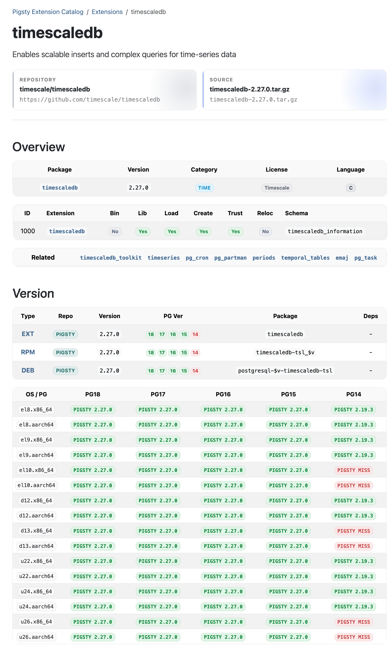Click PG 17 badge in RPM row
This screenshot has height=661, width=390.
(x=162, y=353)
